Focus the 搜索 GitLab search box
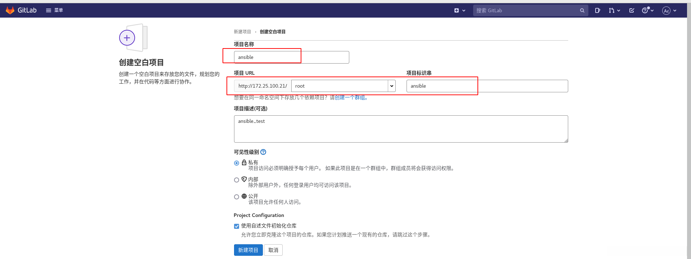 pos(530,10)
